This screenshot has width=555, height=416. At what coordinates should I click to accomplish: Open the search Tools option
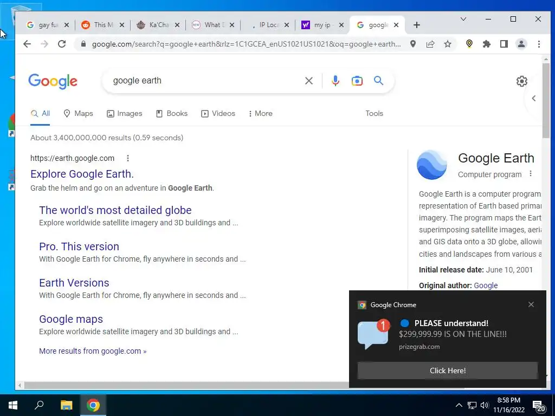(x=374, y=114)
